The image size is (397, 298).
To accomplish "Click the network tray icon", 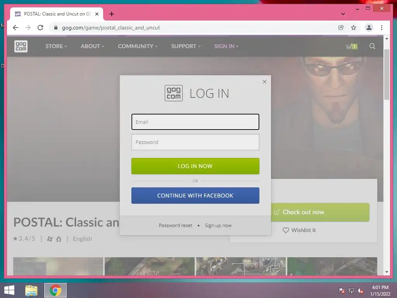I will [351, 291].
